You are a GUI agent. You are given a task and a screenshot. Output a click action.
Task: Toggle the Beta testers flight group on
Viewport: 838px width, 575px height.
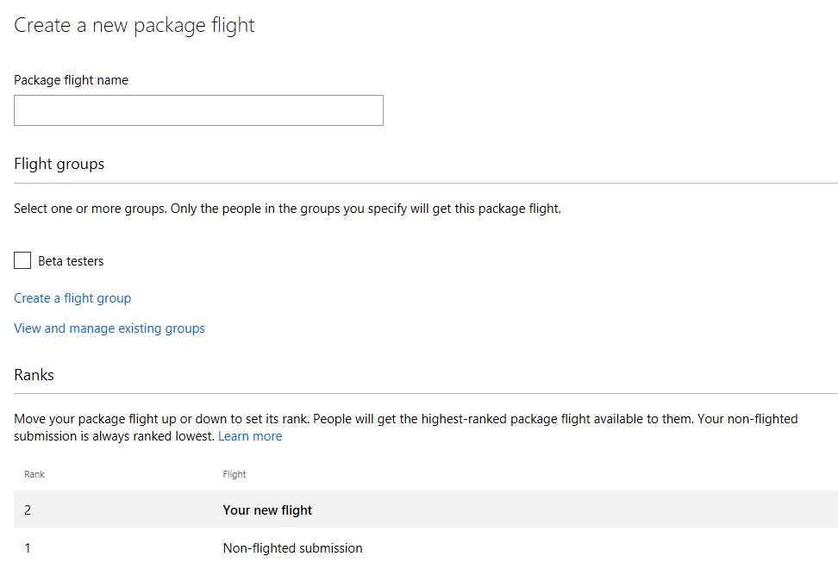coord(22,259)
